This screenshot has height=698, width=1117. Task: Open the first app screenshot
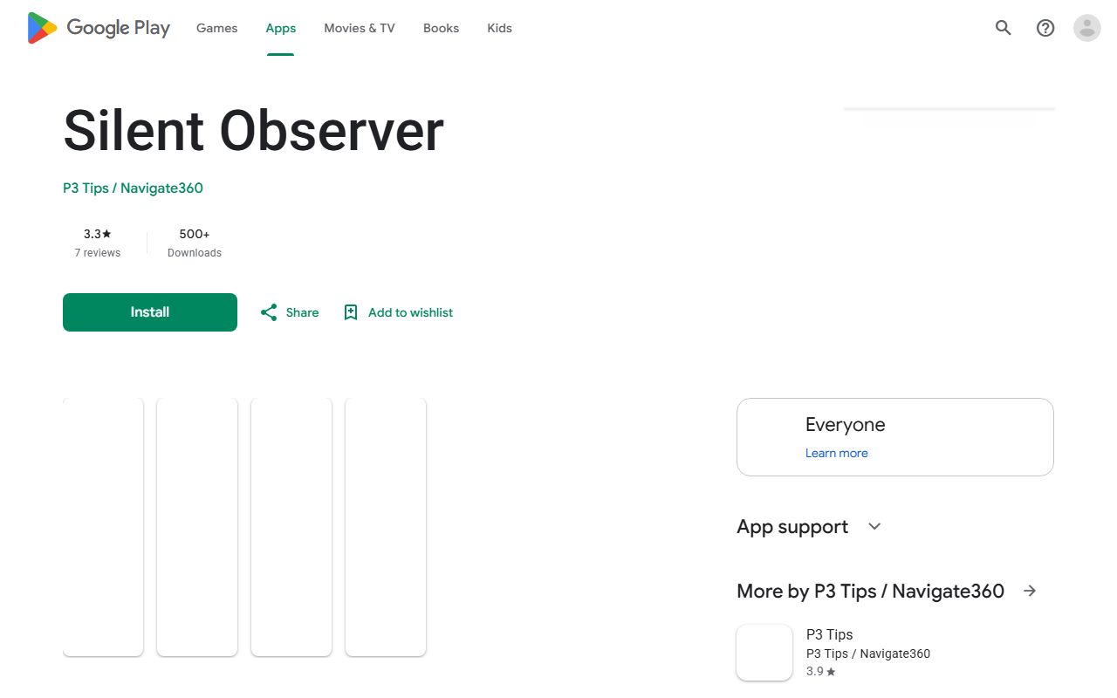[103, 527]
